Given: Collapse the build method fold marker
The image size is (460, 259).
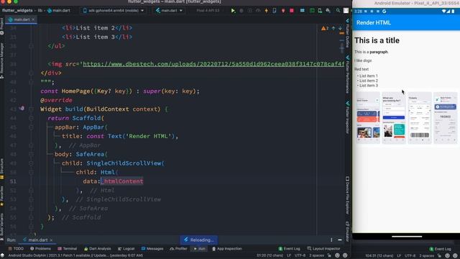Looking at the screenshot, I should [x=31, y=109].
